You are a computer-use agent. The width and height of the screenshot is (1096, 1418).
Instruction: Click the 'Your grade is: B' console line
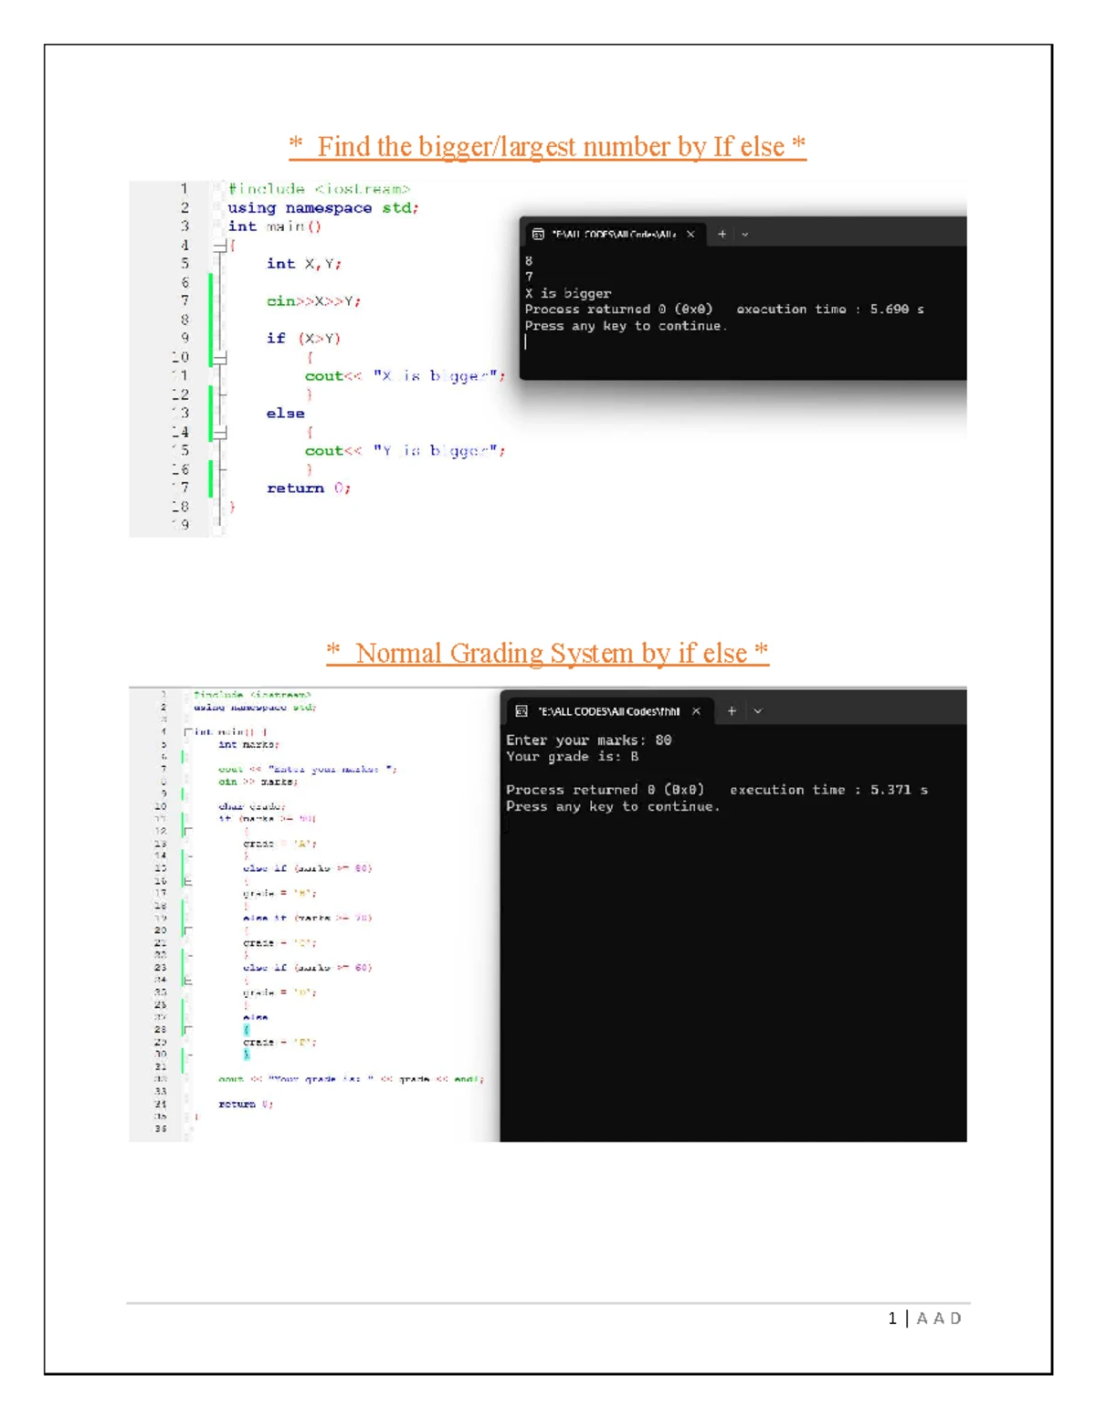573,757
